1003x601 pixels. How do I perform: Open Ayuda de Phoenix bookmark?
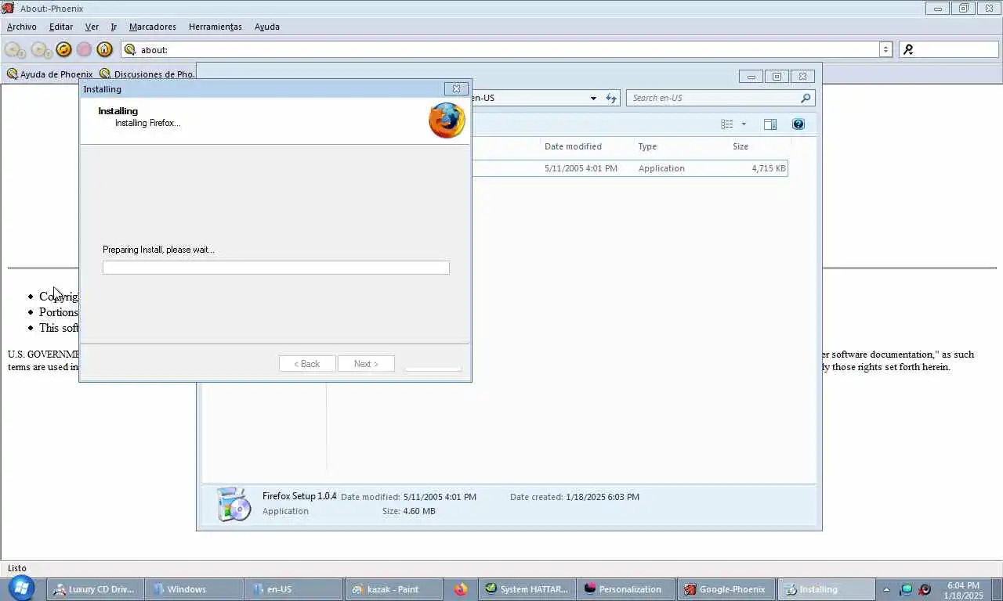pyautogui.click(x=49, y=74)
